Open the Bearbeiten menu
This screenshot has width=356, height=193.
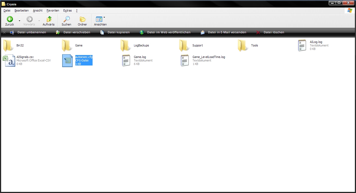click(x=22, y=10)
